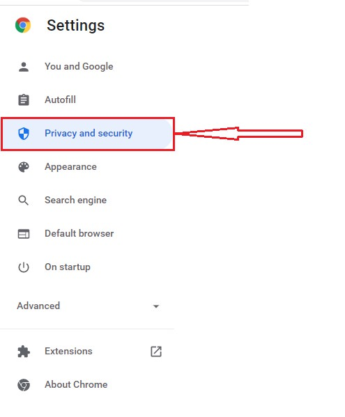Screen dimensions: 345x417
Task: Click the Search engine magnifier icon
Action: point(24,200)
